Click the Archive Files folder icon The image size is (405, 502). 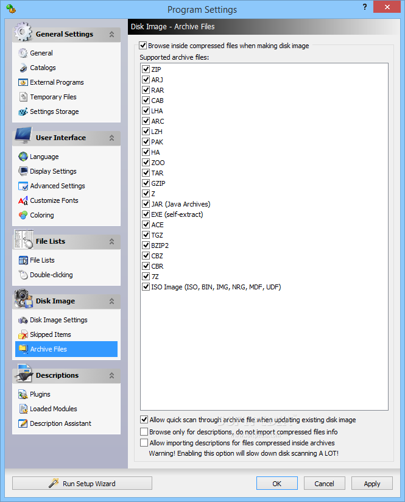coord(23,349)
